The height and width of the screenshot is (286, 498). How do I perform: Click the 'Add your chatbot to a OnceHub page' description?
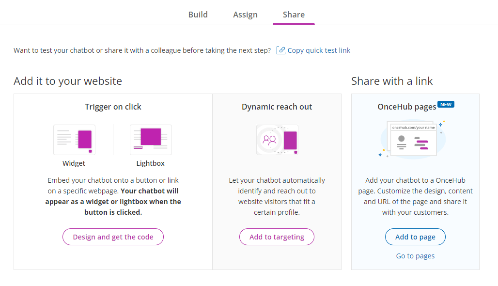point(416,196)
